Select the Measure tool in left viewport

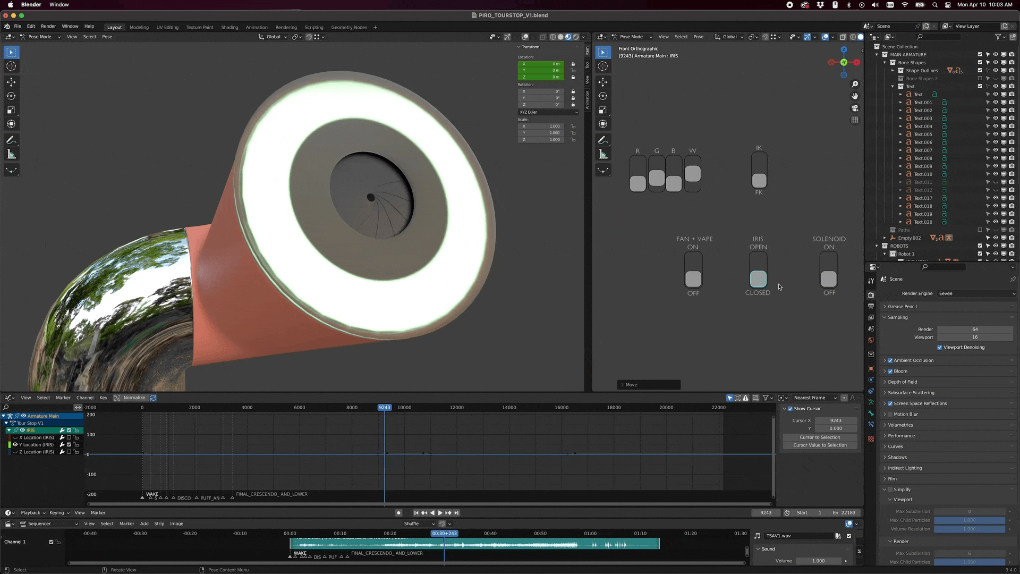tap(11, 155)
